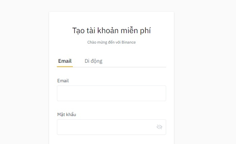The width and height of the screenshot is (236, 144).
Task: Click the Tạo tài khoản miễn phí heading
Action: (112, 31)
